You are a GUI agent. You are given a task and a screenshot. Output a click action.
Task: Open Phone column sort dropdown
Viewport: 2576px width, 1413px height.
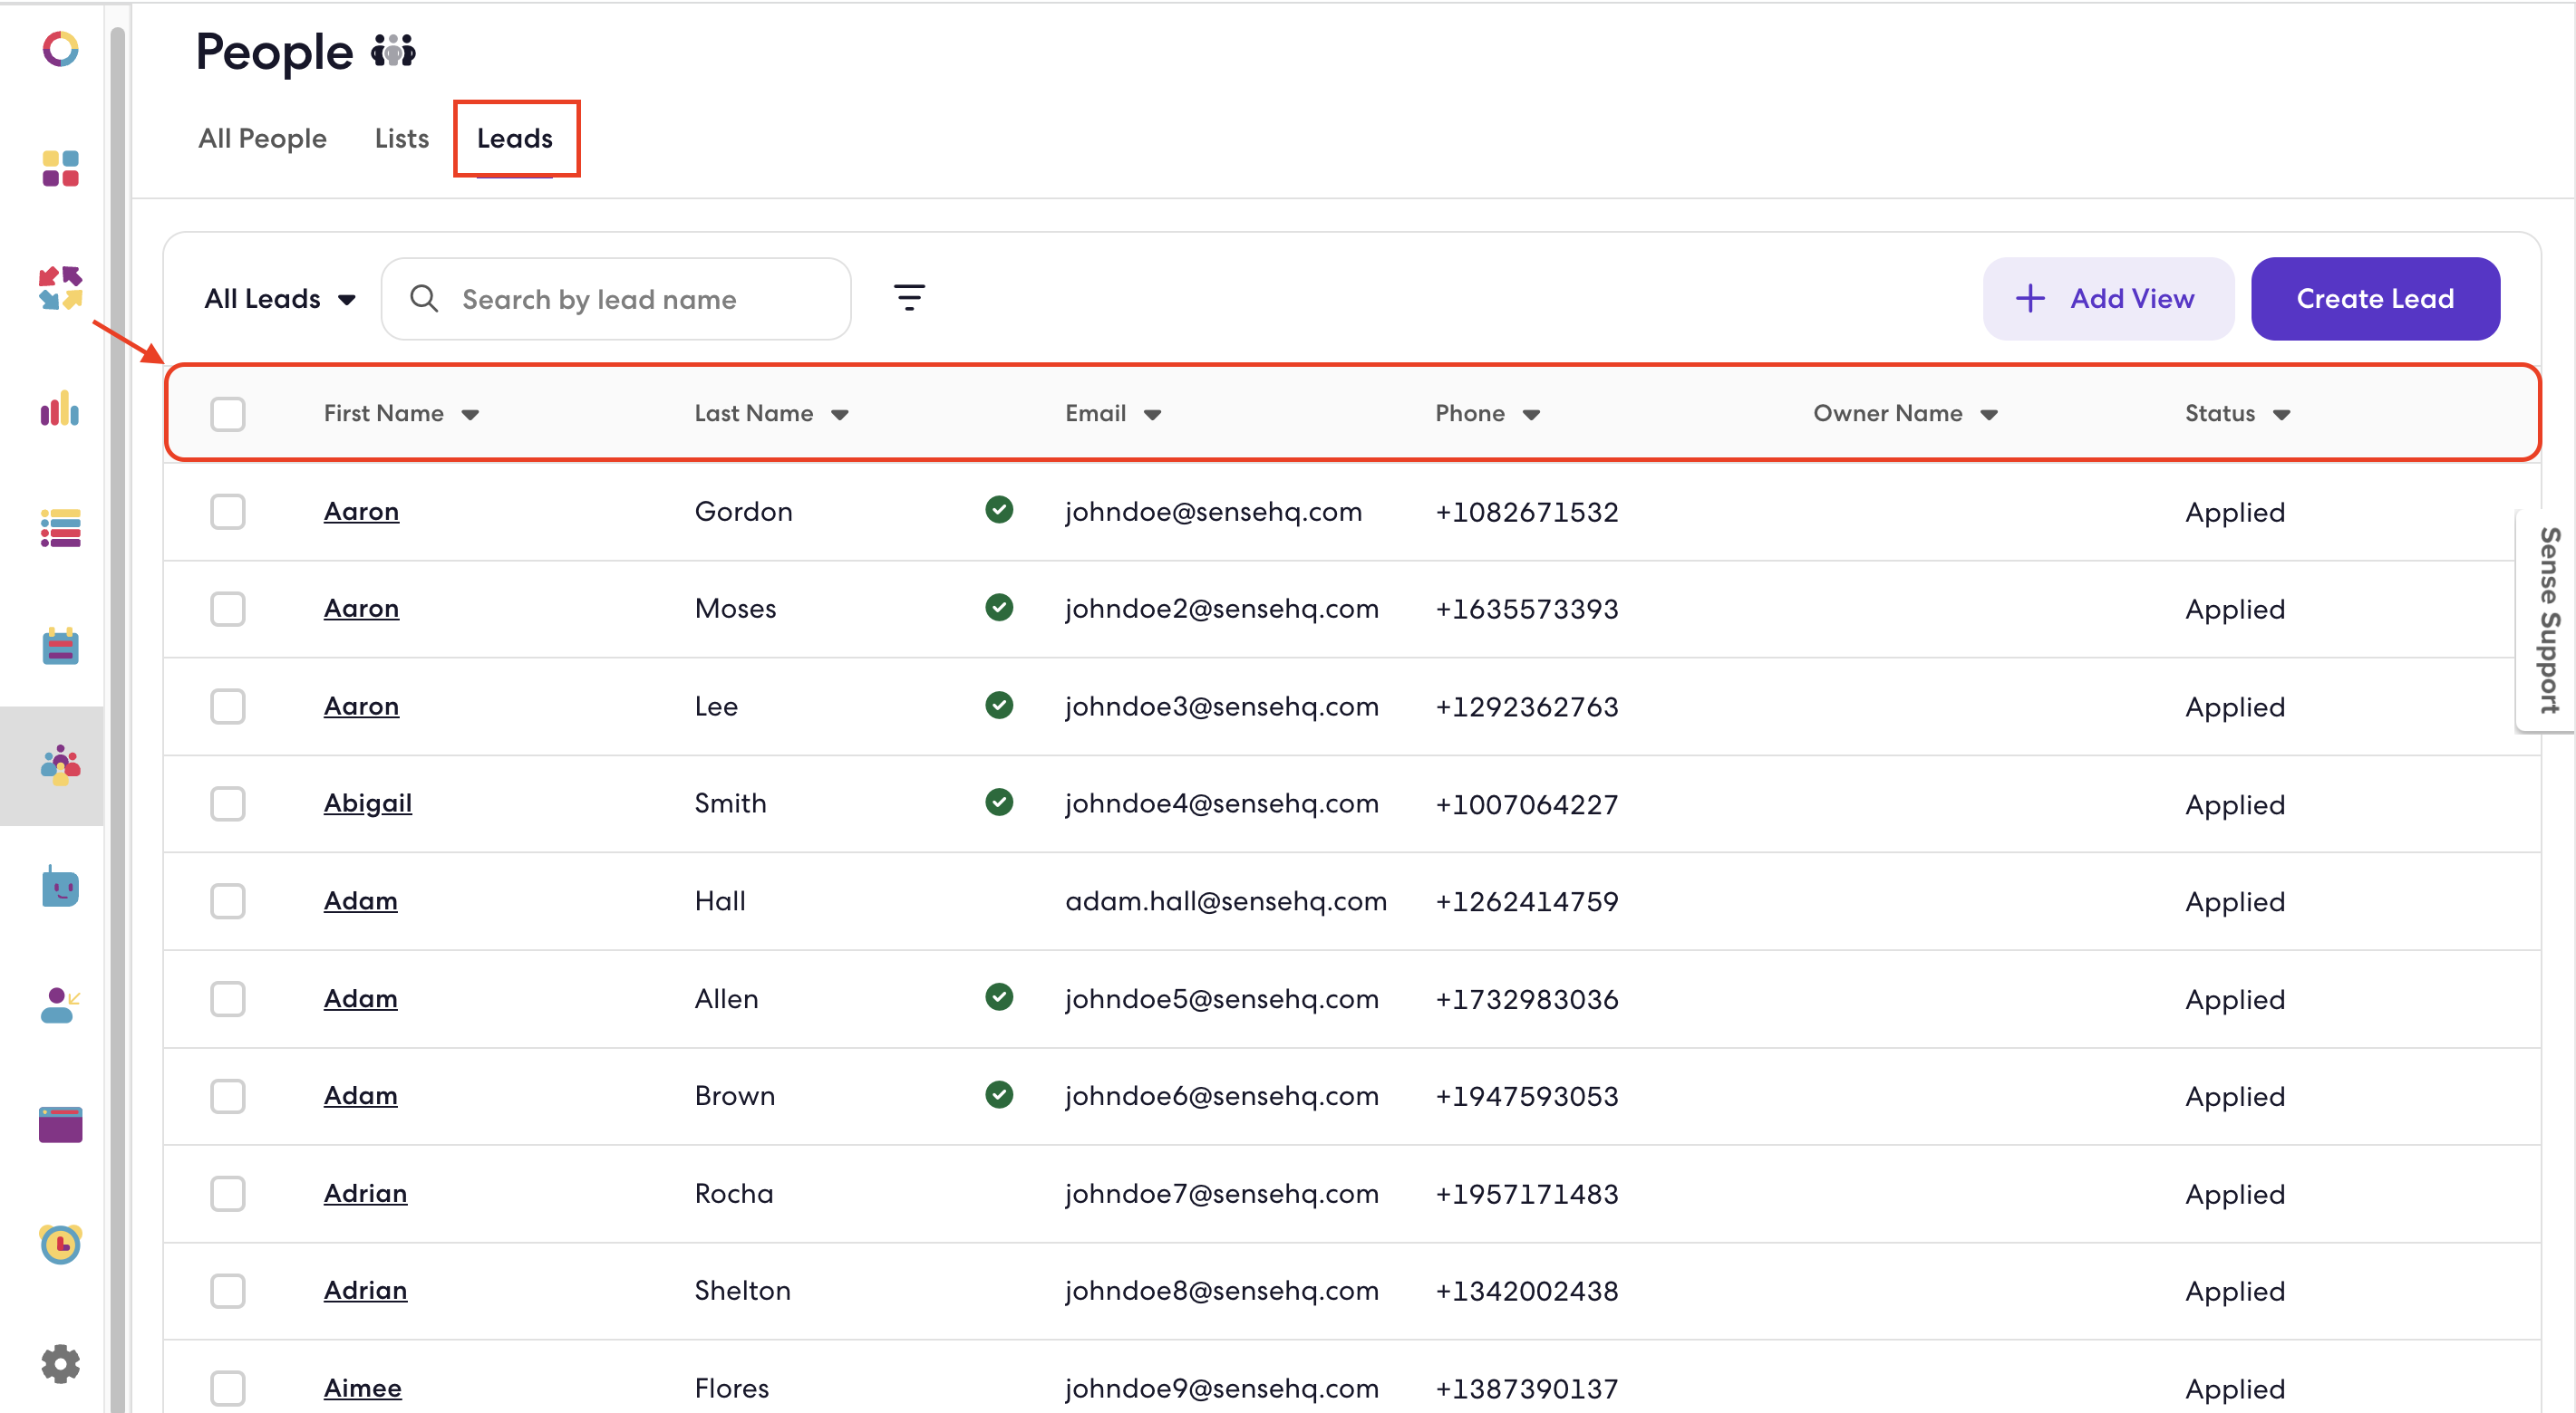(x=1531, y=415)
